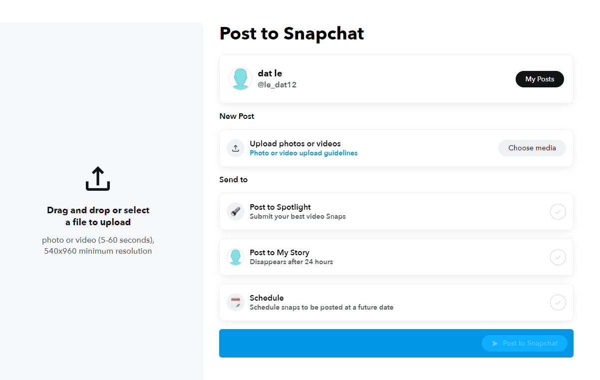The height and width of the screenshot is (380, 600).
Task: Enable the Post to My Story checkmark
Action: [558, 257]
